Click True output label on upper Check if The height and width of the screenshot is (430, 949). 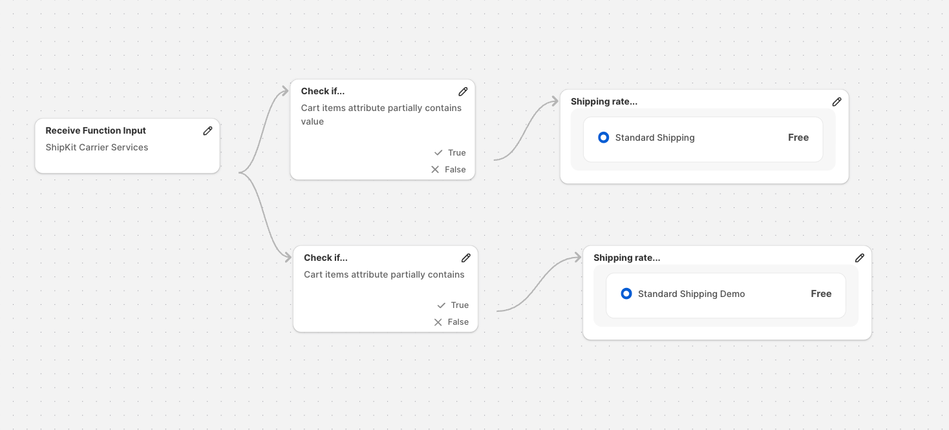coord(457,153)
